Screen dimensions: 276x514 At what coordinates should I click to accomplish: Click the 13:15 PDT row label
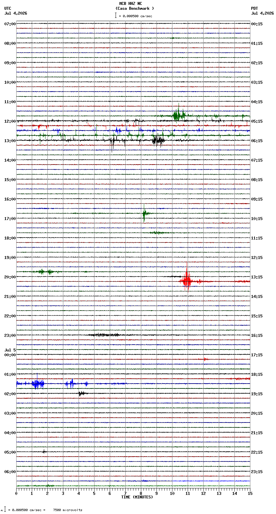257,277
